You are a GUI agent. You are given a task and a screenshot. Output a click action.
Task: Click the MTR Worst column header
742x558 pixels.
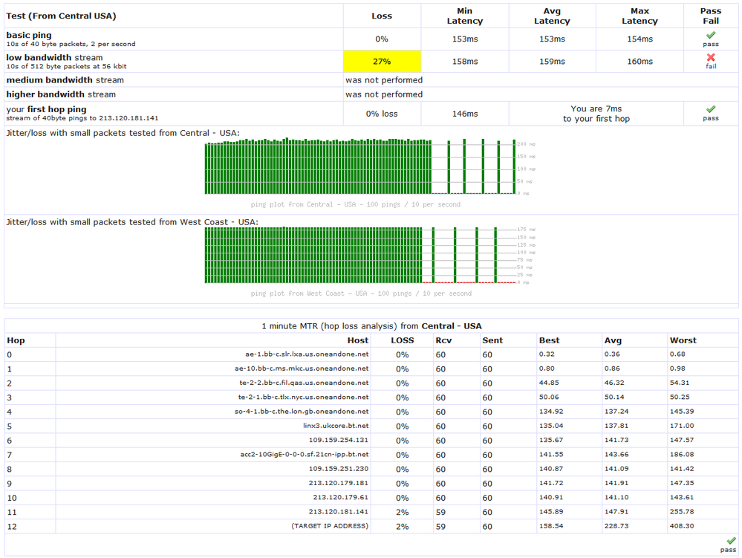(x=683, y=340)
